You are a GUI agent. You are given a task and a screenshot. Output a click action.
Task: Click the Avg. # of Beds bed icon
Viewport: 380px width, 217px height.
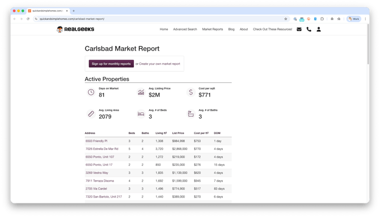(141, 114)
